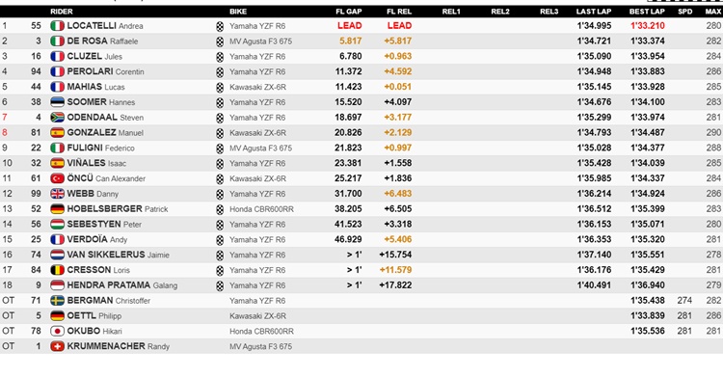Image resolution: width=723 pixels, height=378 pixels.
Task: Open rider GONZALEZ Manuel
Action: click(105, 133)
